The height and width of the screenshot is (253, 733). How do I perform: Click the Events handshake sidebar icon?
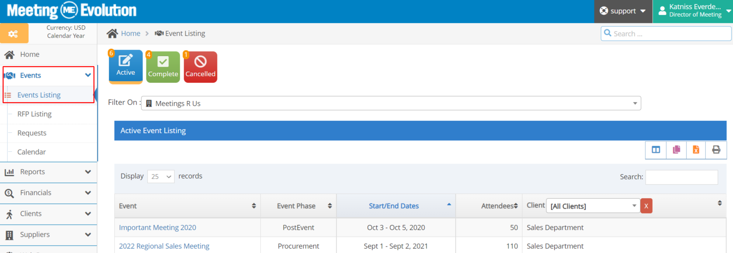pos(9,76)
